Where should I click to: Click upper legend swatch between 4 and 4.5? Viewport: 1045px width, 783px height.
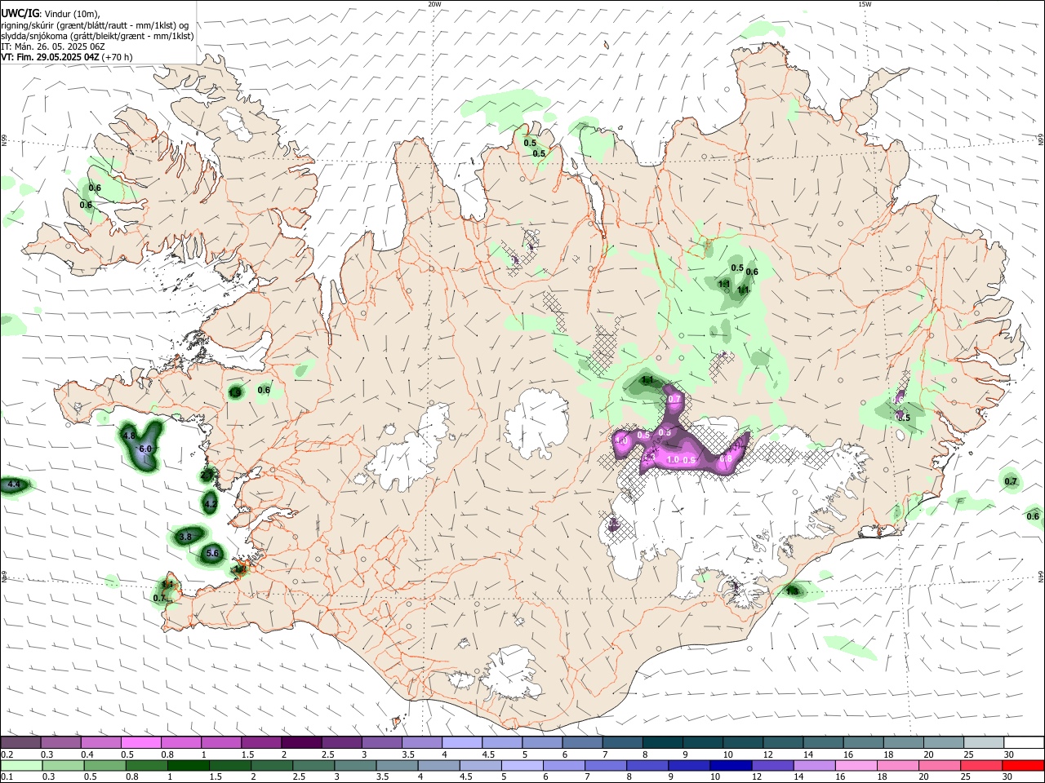(x=460, y=743)
